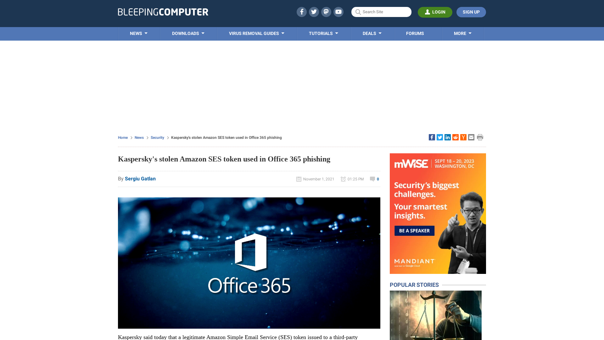604x340 pixels.
Task: Focus the Search Site field
Action: (x=381, y=12)
